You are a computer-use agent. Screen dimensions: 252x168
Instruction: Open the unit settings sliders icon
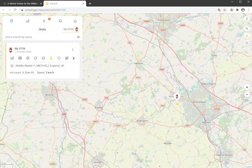pyautogui.click(x=67, y=58)
